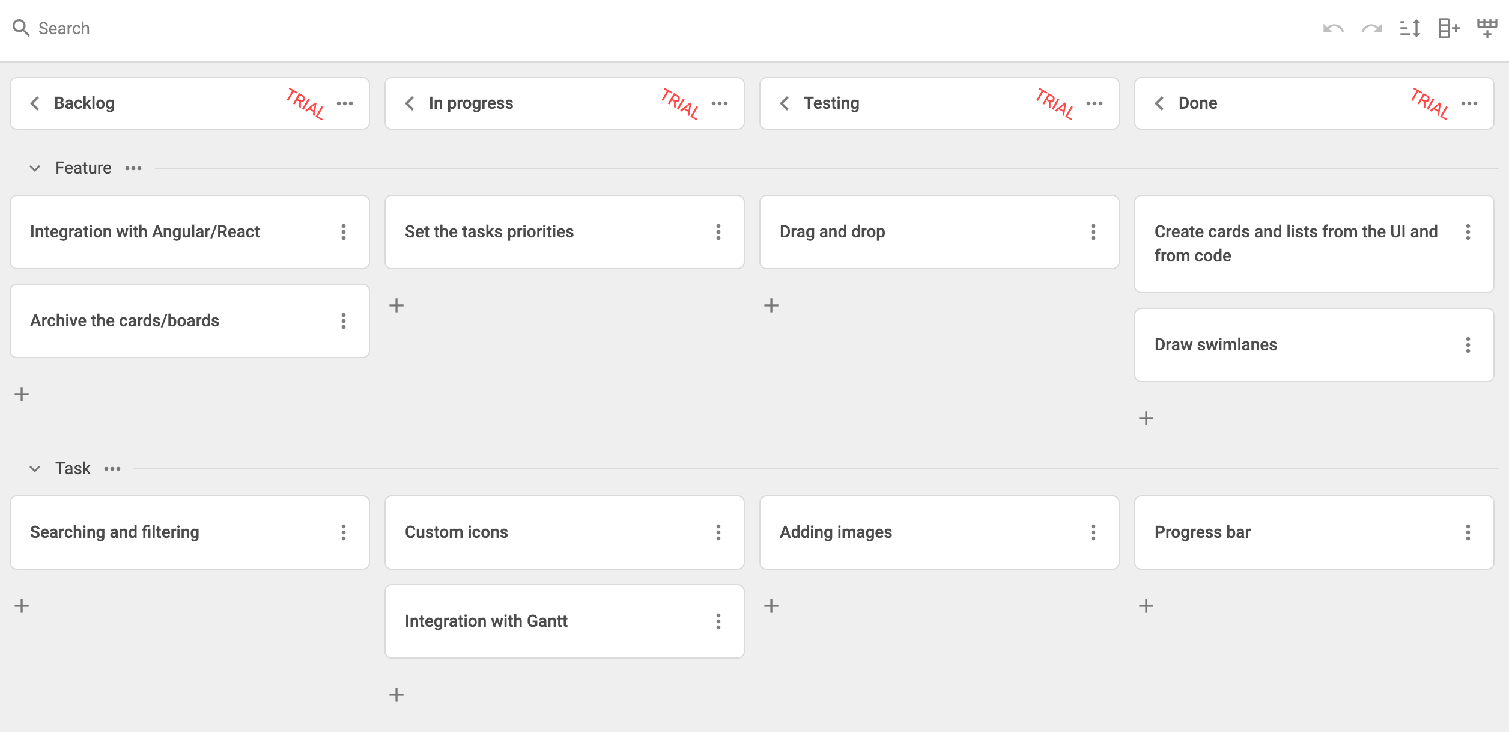Image resolution: width=1509 pixels, height=732 pixels.
Task: Open the Task swimlane options menu
Action: click(112, 469)
